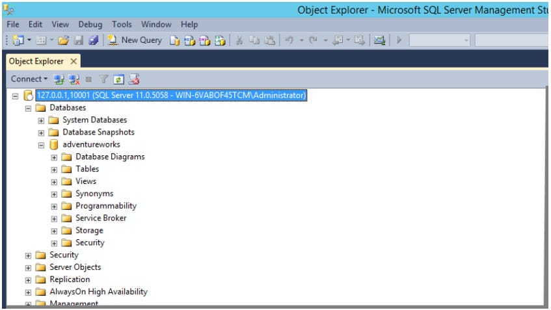Click the Refresh icon in Object Explorer
Viewport: 551px width, 310px height.
tap(119, 80)
